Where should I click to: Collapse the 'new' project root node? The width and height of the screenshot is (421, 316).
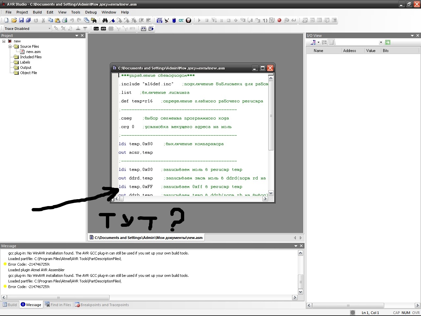click(4, 41)
